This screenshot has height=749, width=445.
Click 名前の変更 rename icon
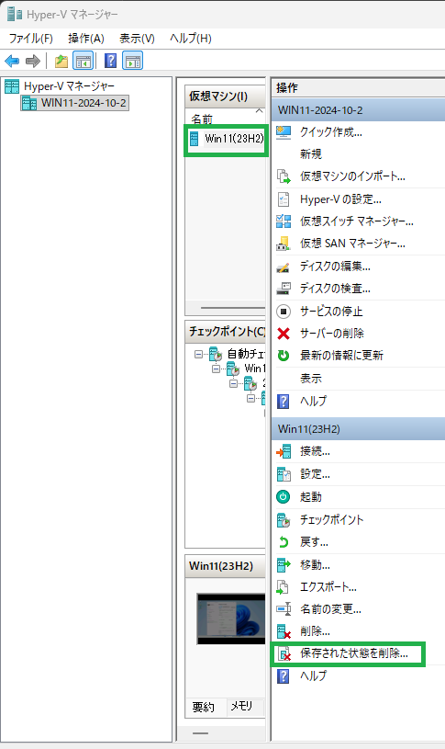tap(284, 609)
